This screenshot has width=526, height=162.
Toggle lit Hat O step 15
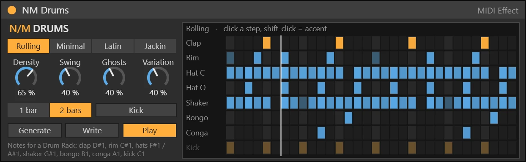[x=358, y=88]
